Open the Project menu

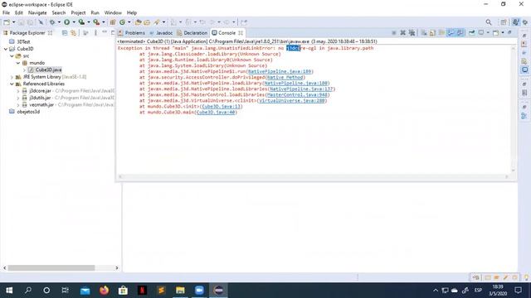78,12
